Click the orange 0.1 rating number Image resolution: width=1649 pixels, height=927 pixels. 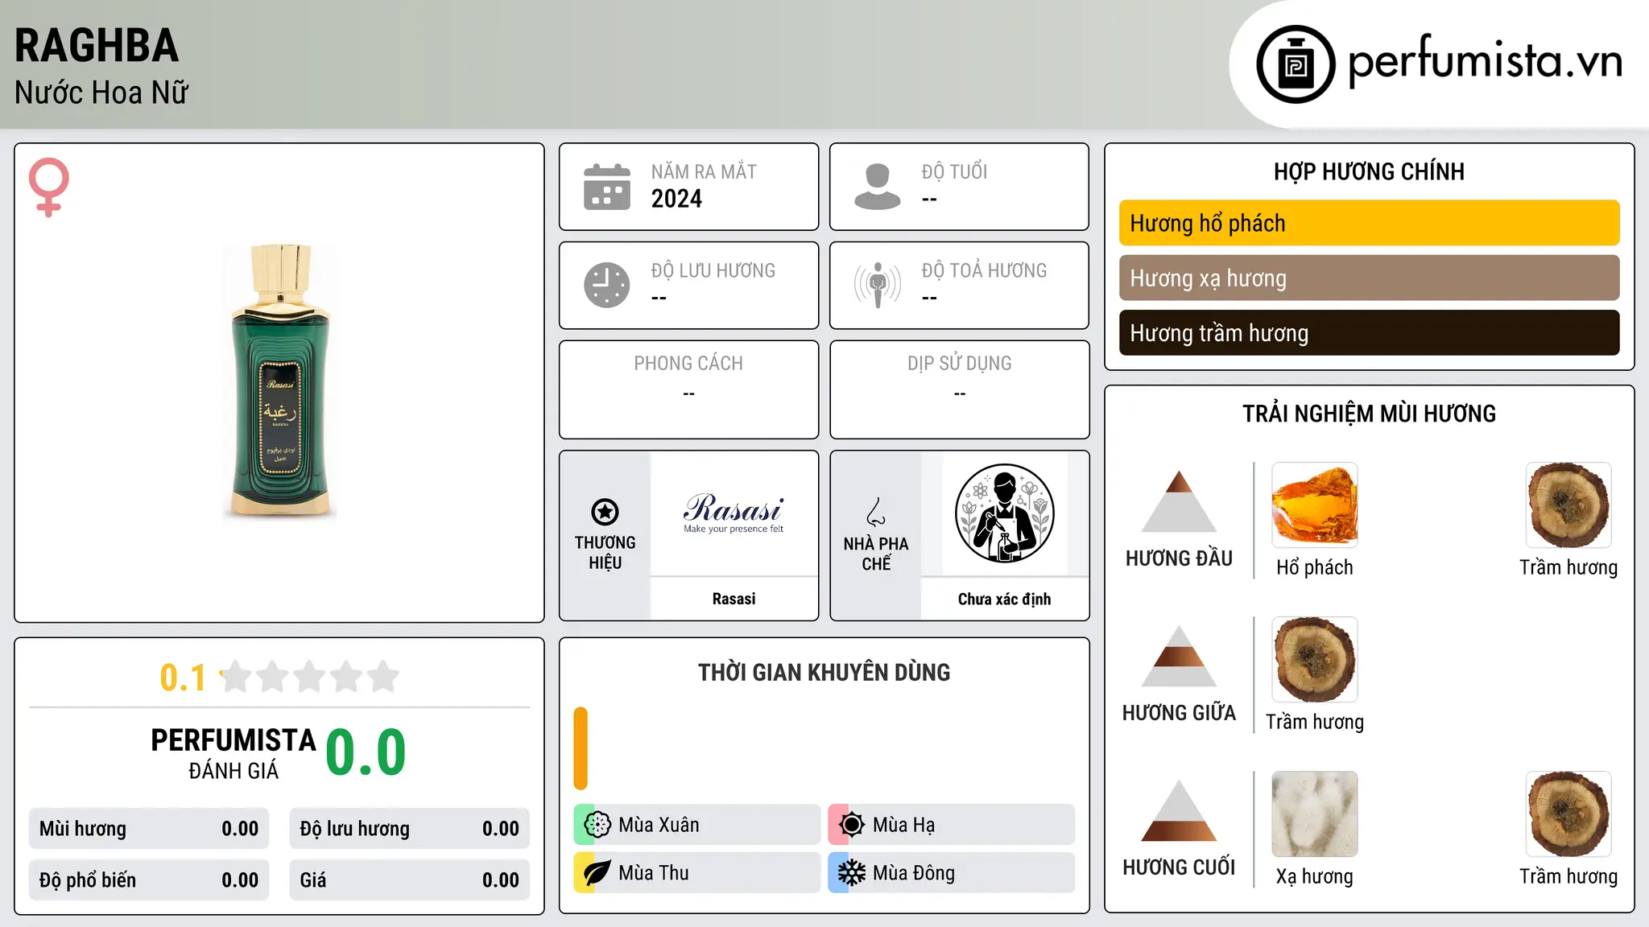[183, 678]
